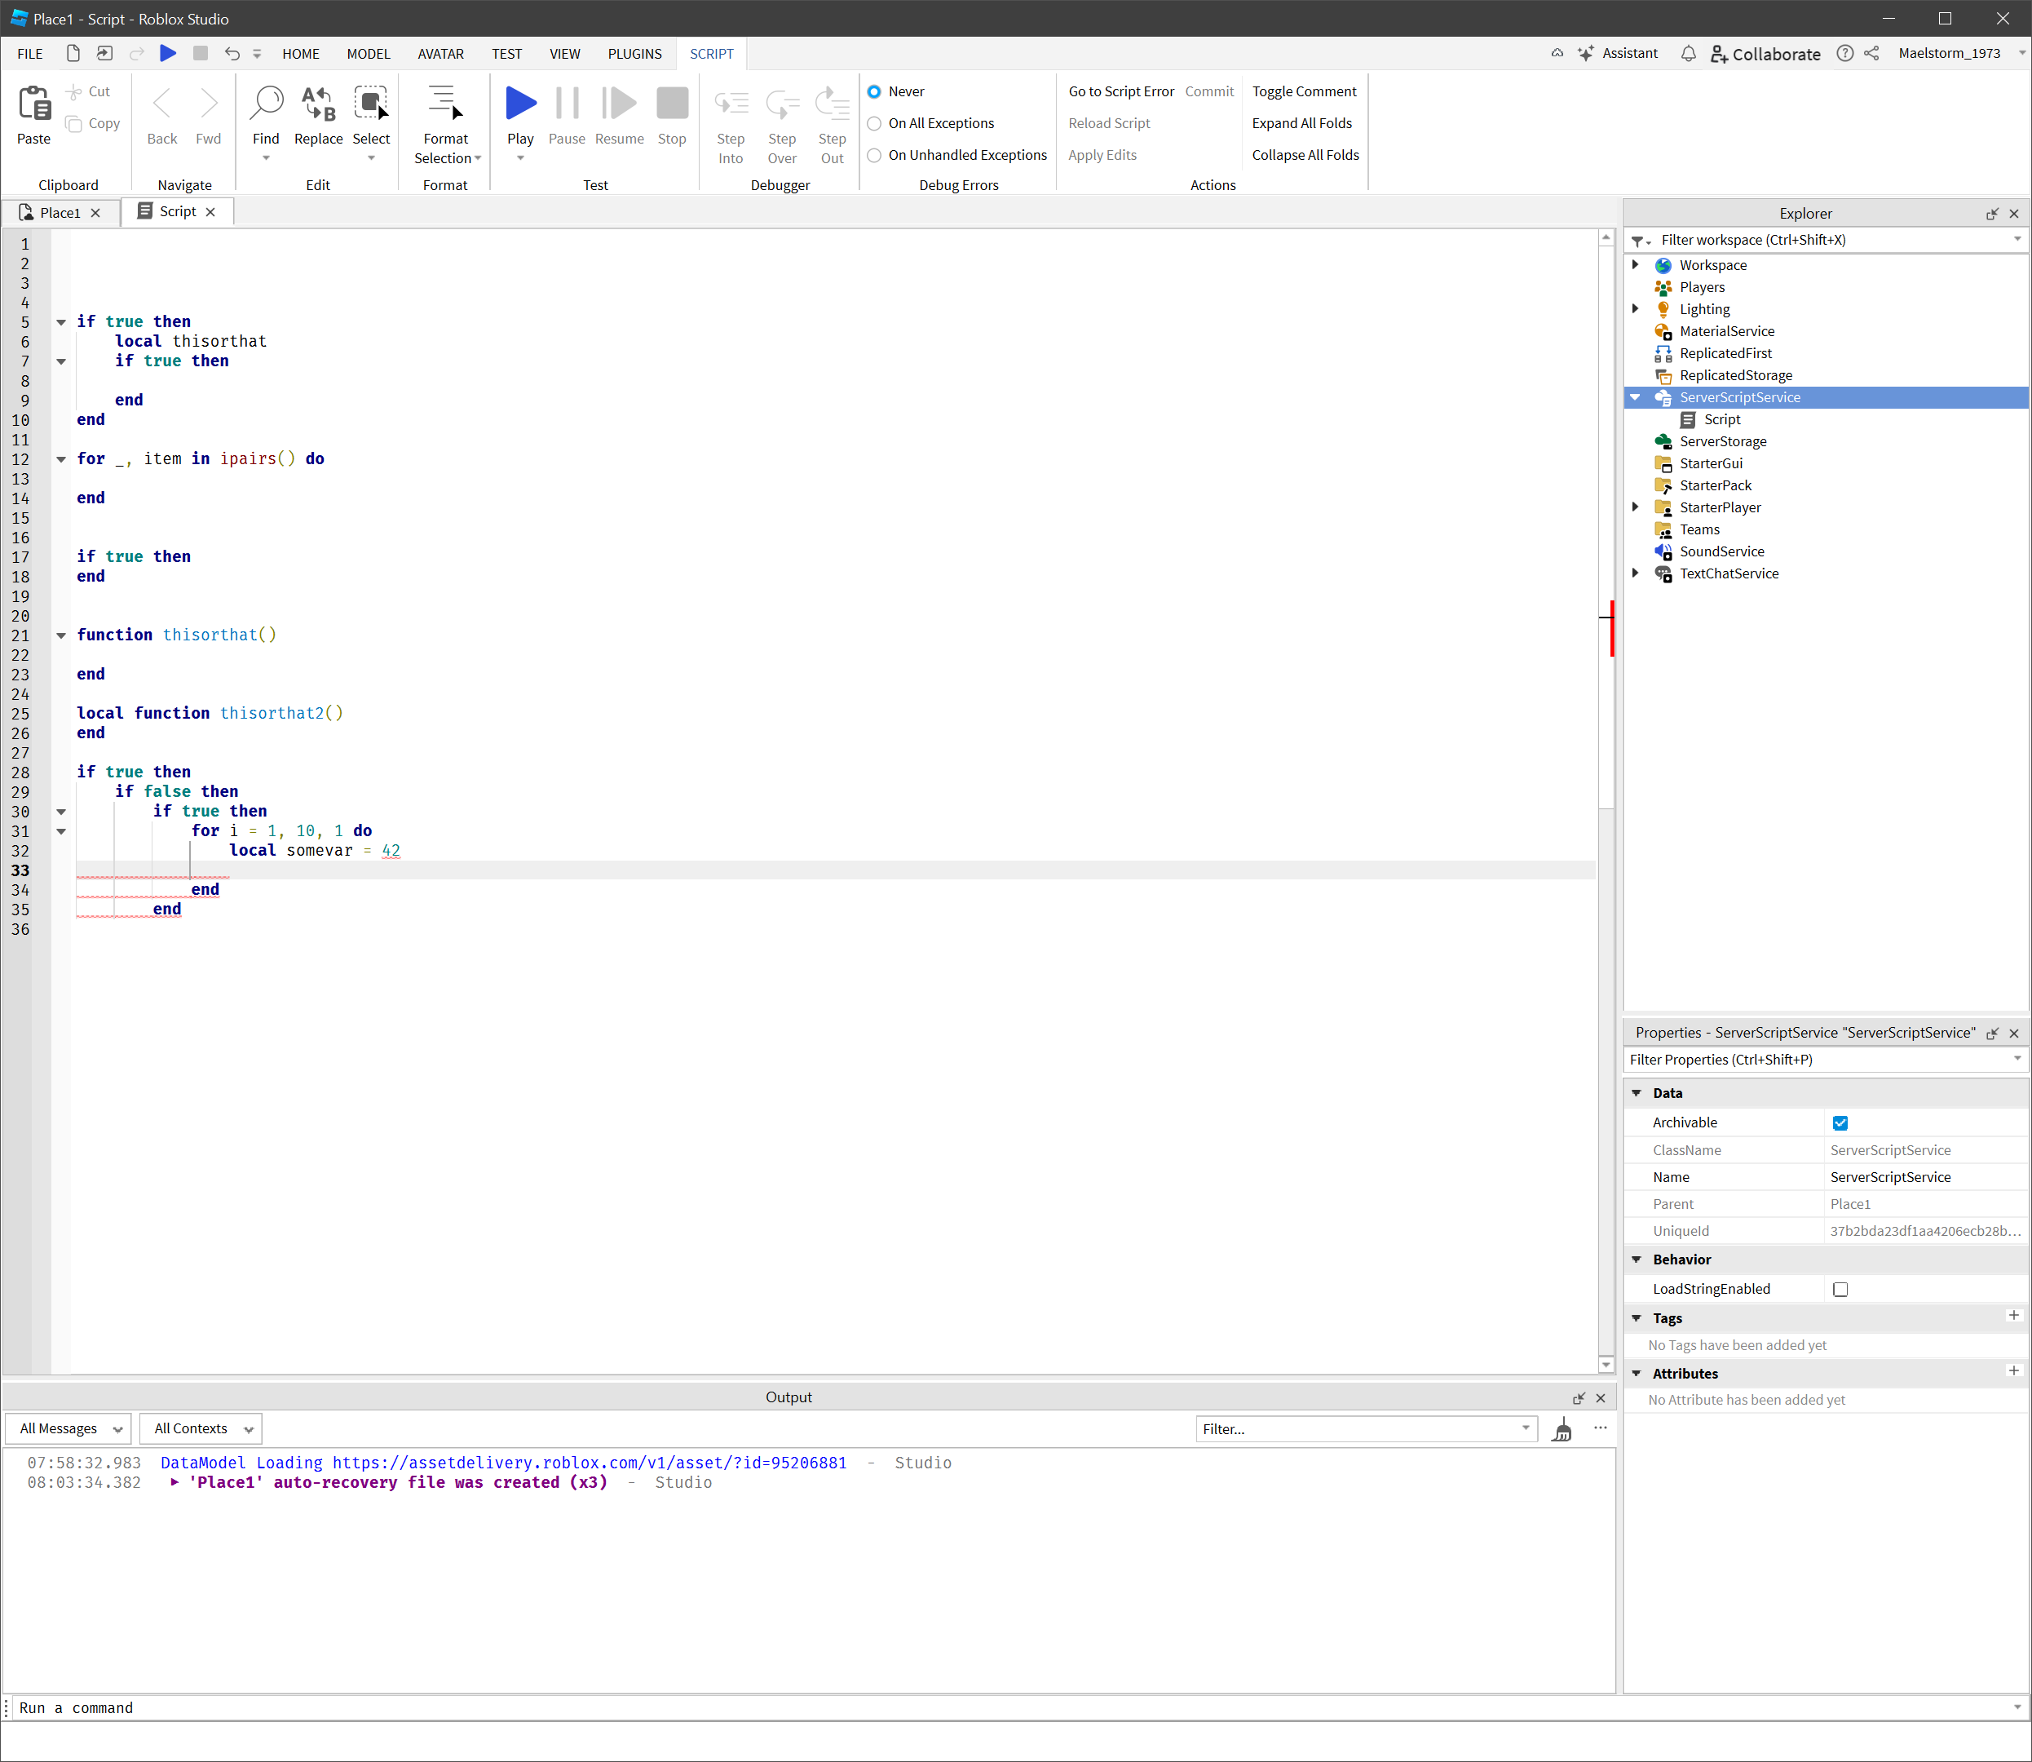This screenshot has height=1762, width=2032.
Task: Clear the Output window with the broom icon
Action: pyautogui.click(x=1562, y=1428)
